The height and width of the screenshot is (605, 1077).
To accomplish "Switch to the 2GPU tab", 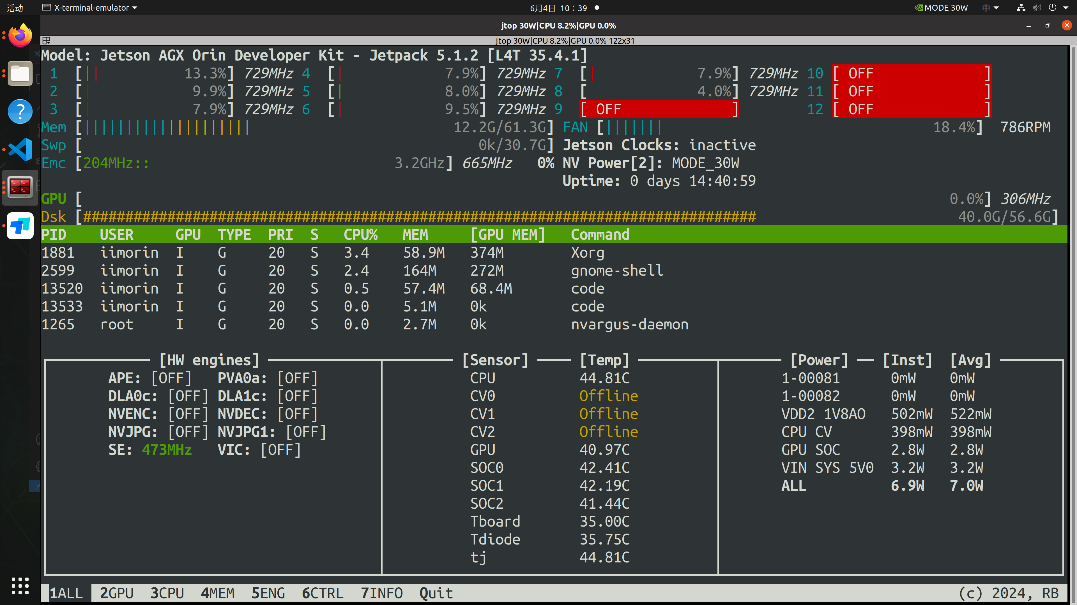I will [x=117, y=593].
